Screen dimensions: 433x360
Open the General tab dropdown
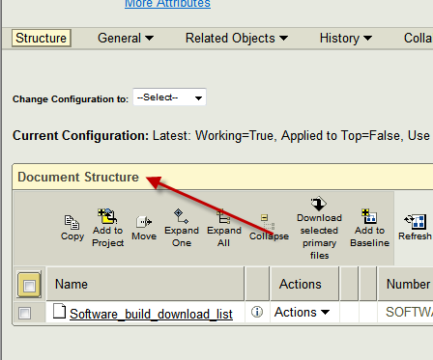tap(126, 39)
